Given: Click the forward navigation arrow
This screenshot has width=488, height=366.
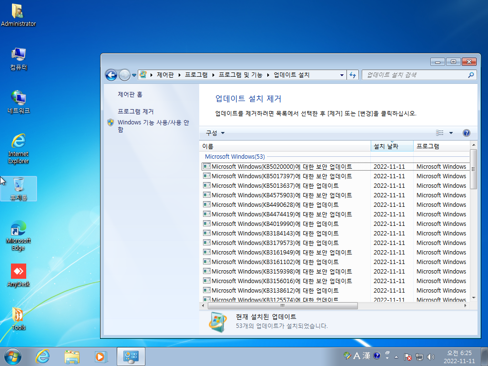Looking at the screenshot, I should 124,75.
